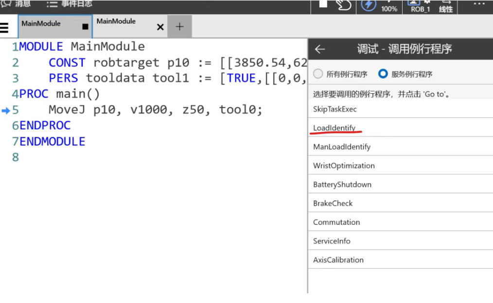The width and height of the screenshot is (493, 303).
Task: Open the hamburger menu
Action: pos(4,27)
